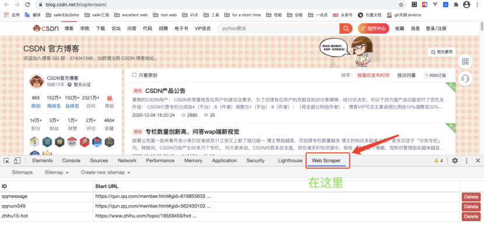This screenshot has width=484, height=242.
Task: Delete the qqmessage sitemap
Action: pyautogui.click(x=471, y=197)
